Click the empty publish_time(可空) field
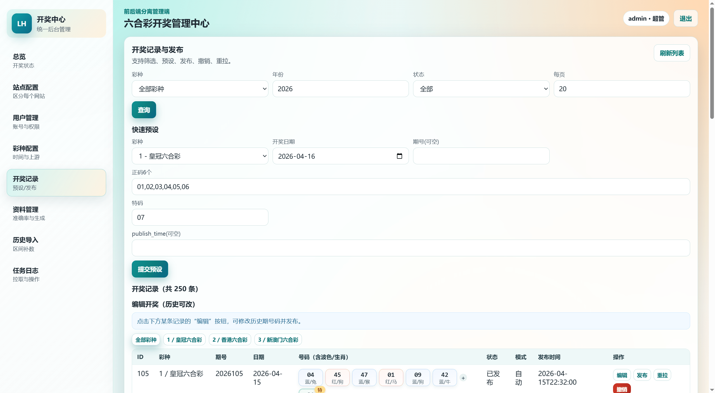The width and height of the screenshot is (715, 393). click(411, 248)
